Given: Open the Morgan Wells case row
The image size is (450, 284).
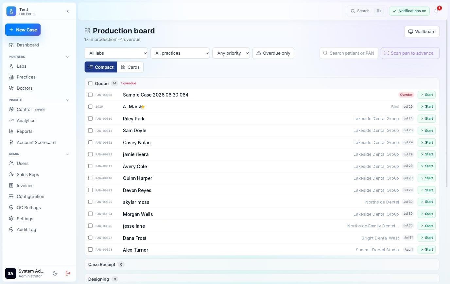Looking at the screenshot, I should (262, 214).
